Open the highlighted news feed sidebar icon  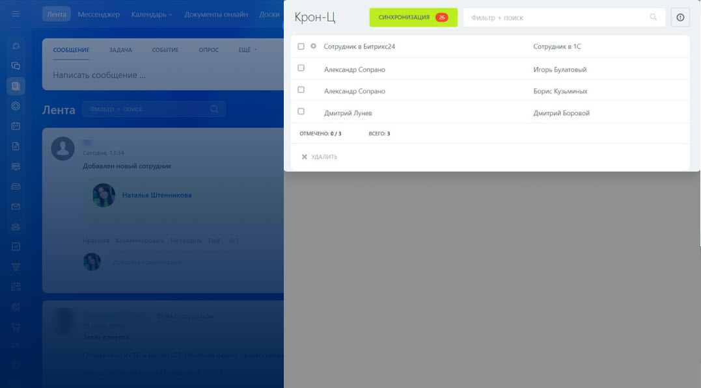(16, 86)
